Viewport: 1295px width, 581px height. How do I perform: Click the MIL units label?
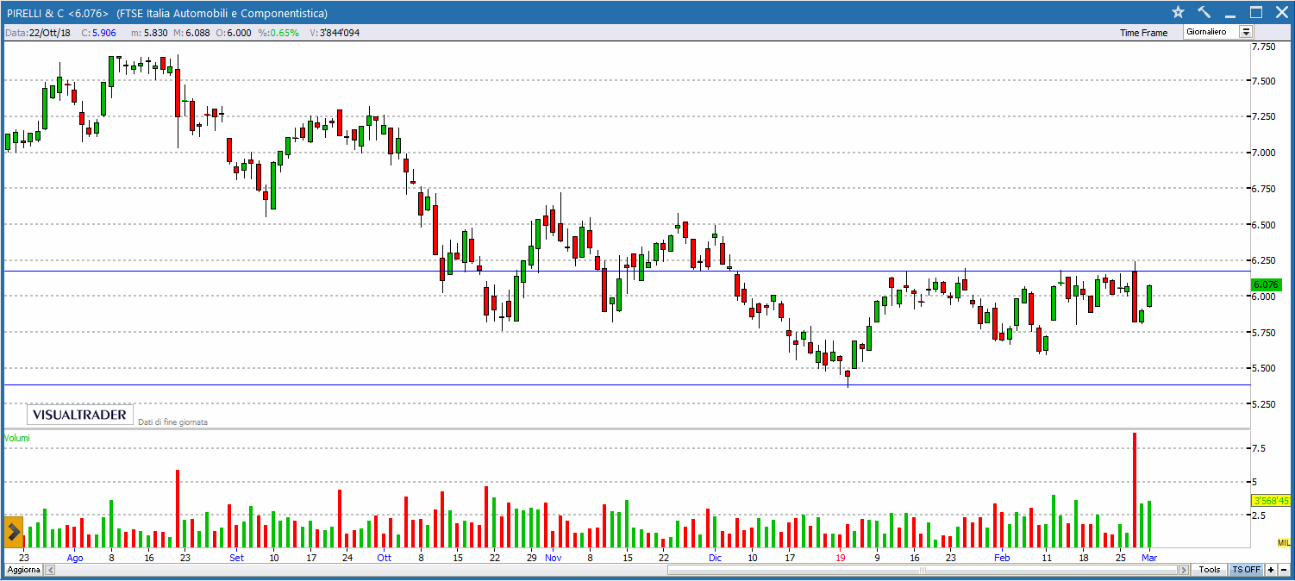click(x=1284, y=541)
